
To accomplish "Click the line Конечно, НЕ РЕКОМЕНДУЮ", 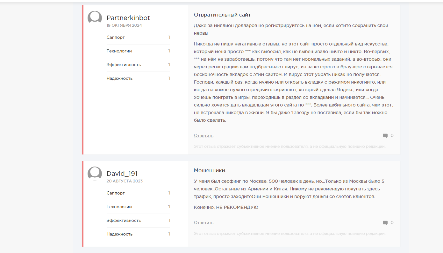I will pos(226,208).
